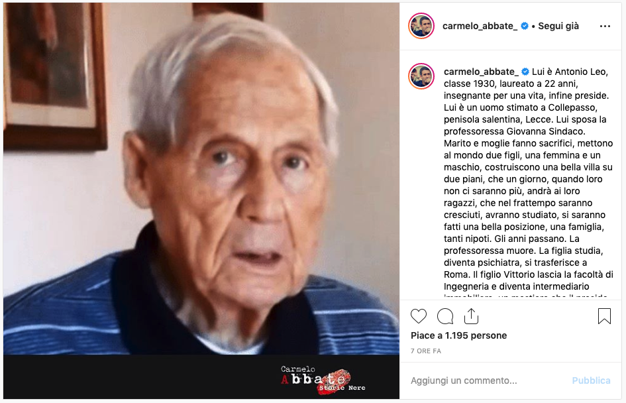View the 'Piace a 1.195 persone' likes list
The image size is (626, 403).
tap(458, 335)
